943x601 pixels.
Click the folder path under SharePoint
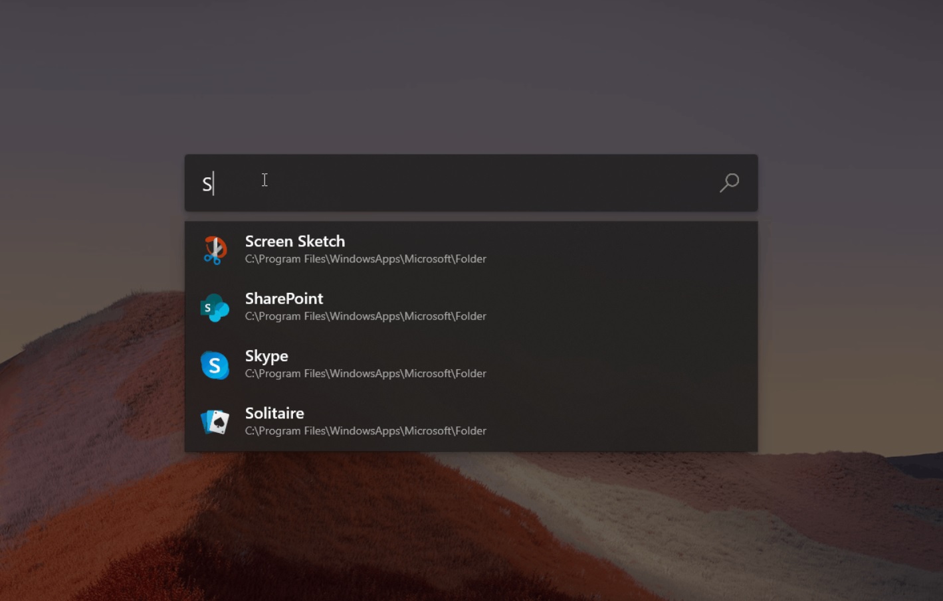pyautogui.click(x=366, y=316)
